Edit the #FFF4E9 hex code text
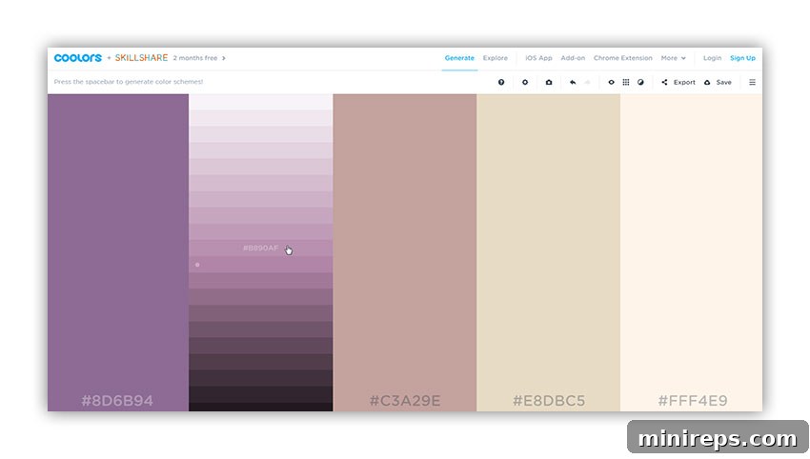Image resolution: width=810 pixels, height=459 pixels. coord(692,401)
